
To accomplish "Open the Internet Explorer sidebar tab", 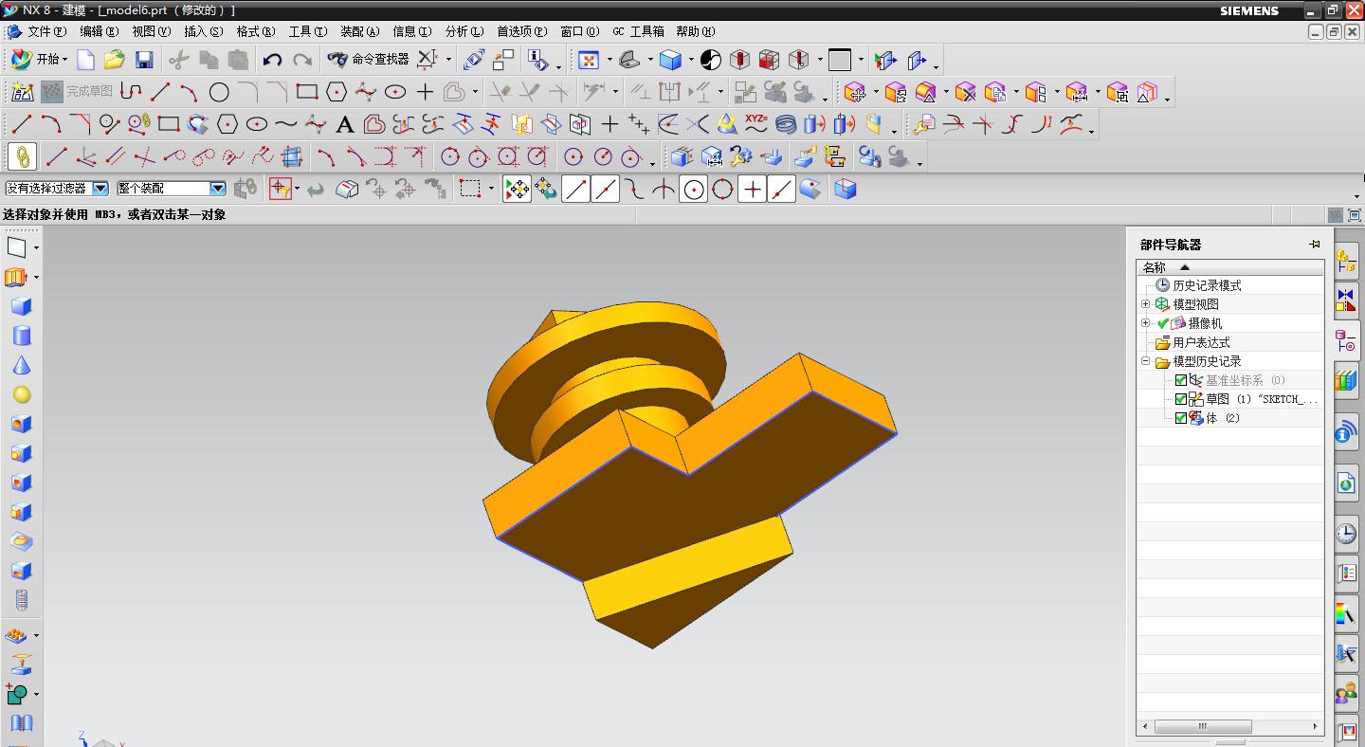I will click(1346, 484).
